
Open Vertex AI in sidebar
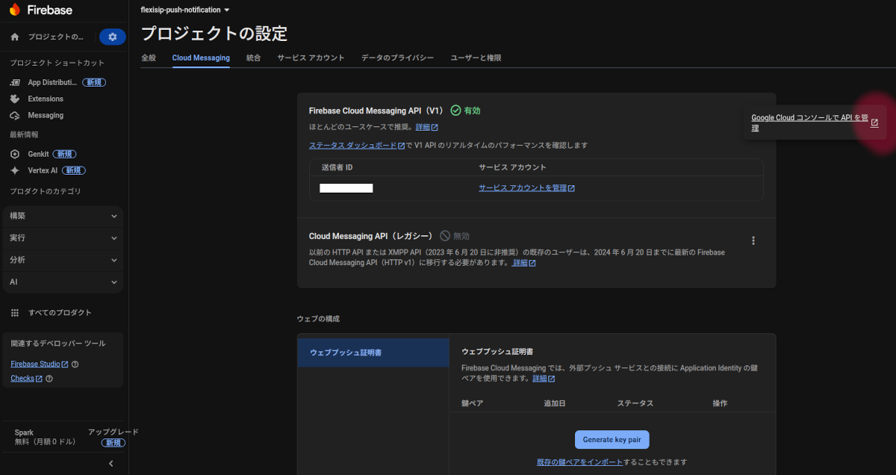pos(43,170)
